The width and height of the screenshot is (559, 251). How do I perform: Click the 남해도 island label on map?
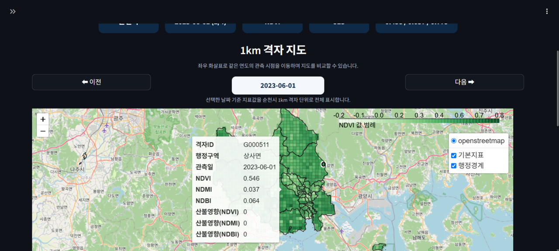click(x=418, y=238)
